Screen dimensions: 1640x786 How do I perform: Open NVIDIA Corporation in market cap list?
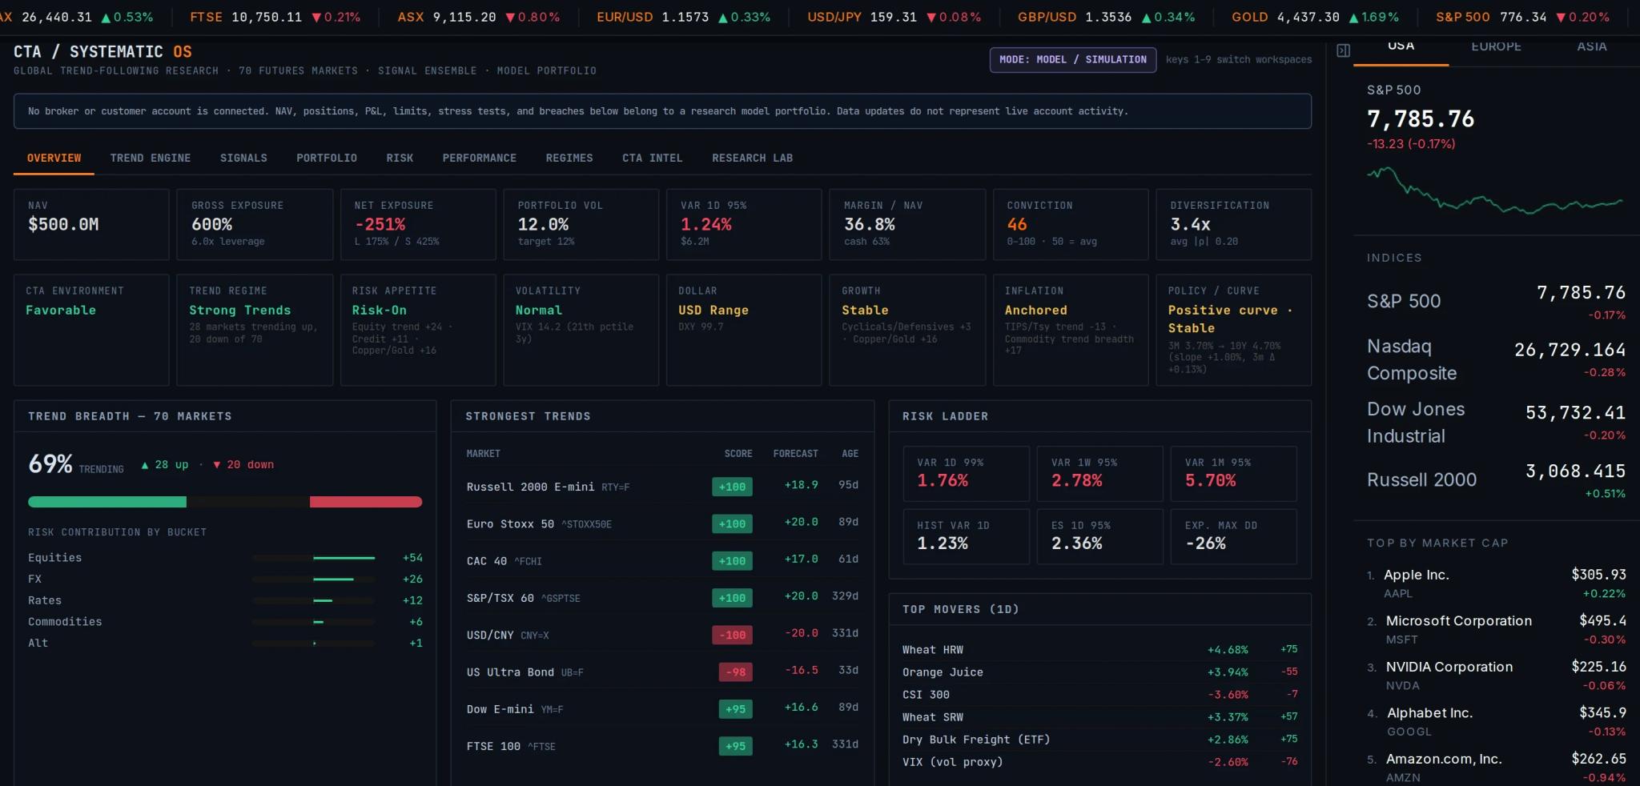pyautogui.click(x=1496, y=676)
